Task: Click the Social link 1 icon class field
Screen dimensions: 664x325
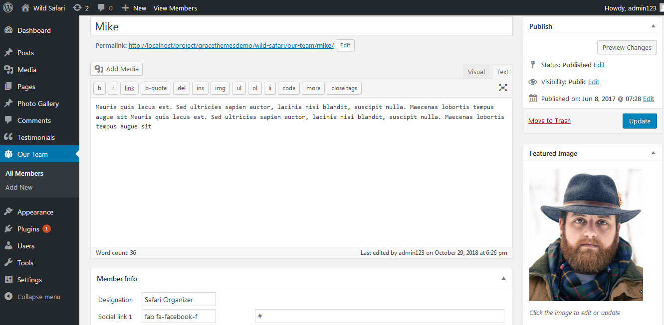Action: click(179, 317)
